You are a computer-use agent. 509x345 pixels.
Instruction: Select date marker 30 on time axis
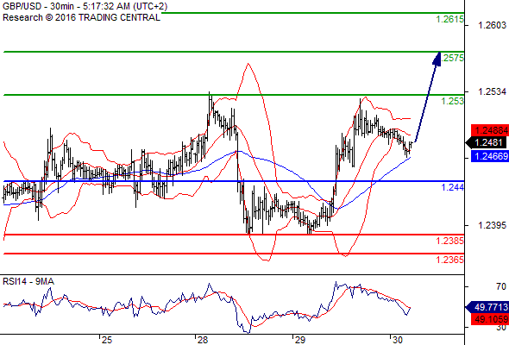(x=398, y=340)
